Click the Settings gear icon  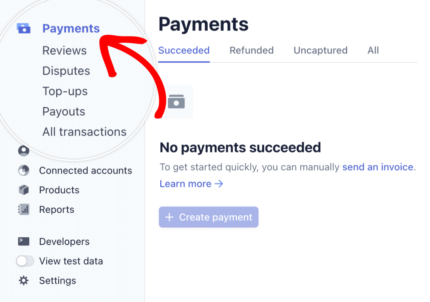(24, 281)
